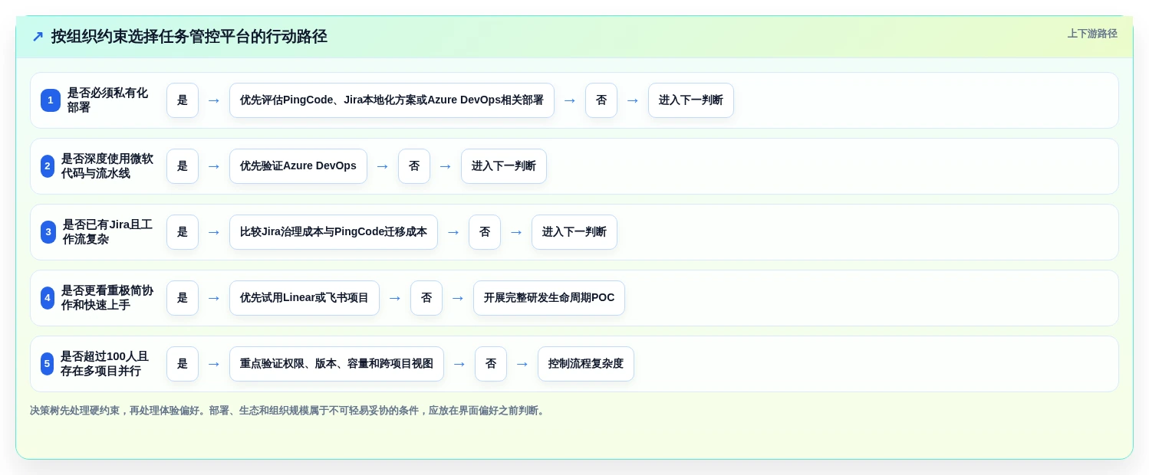Click the 控制流程复杂度 box
This screenshot has height=475, width=1149.
[586, 364]
